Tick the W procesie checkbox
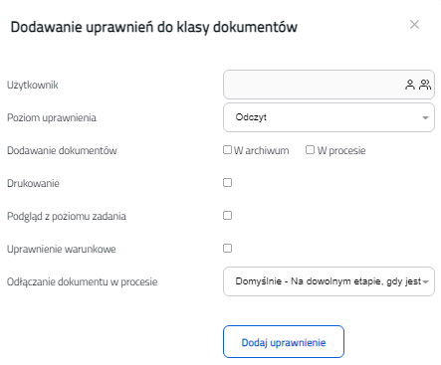441x365 pixels. (310, 150)
